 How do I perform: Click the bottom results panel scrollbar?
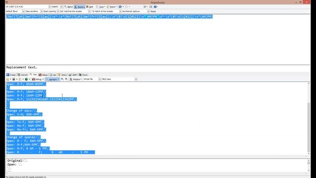pos(309,166)
